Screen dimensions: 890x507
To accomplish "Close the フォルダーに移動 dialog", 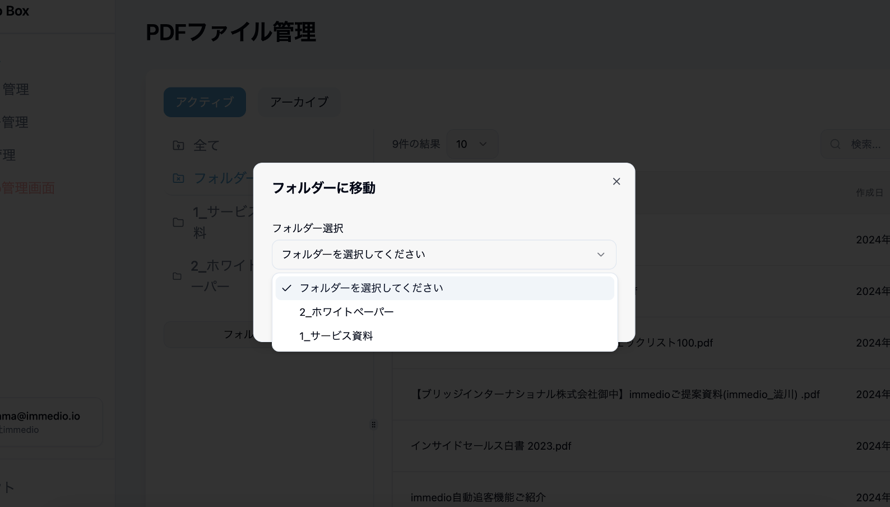I will (x=616, y=181).
